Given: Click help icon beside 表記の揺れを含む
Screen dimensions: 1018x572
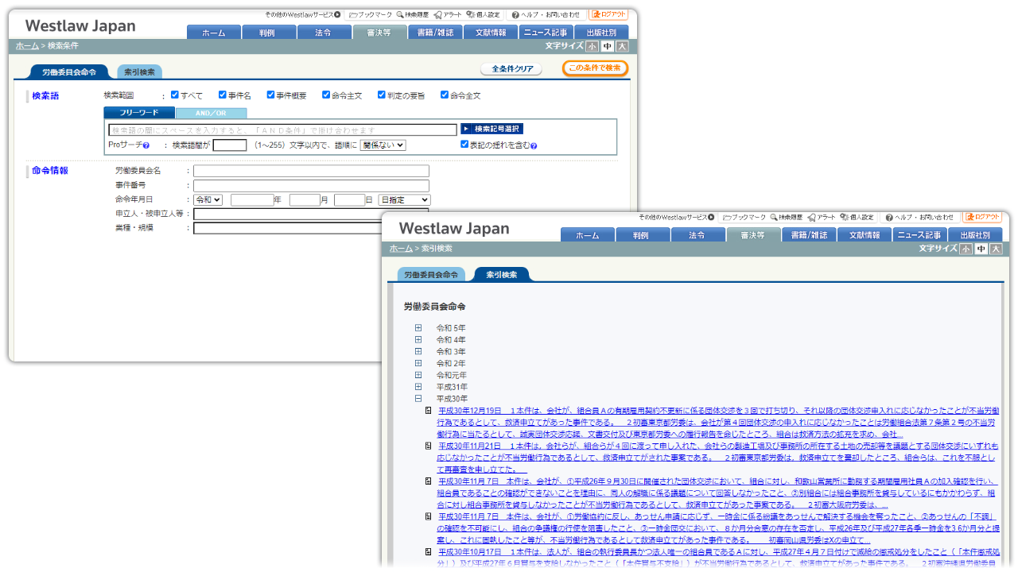Looking at the screenshot, I should (x=534, y=146).
